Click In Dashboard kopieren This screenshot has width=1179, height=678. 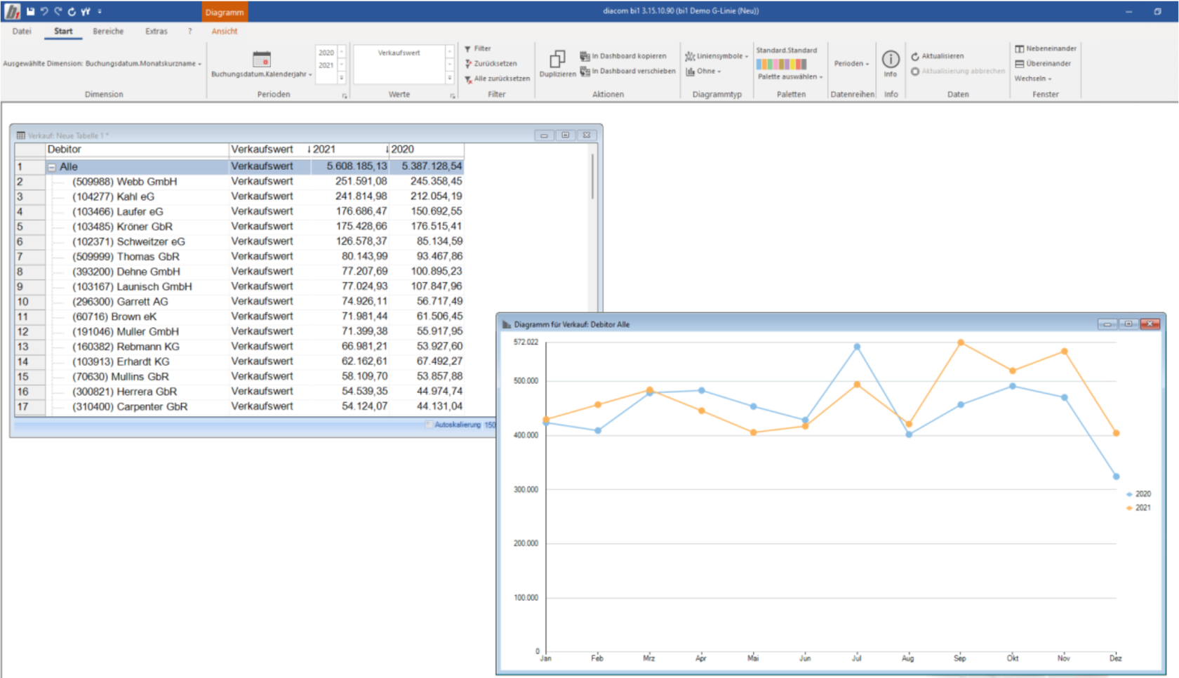(623, 56)
